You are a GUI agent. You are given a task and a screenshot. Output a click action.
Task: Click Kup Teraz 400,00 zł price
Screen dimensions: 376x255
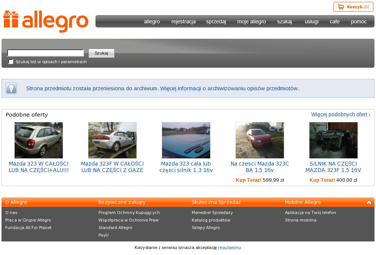tap(333, 180)
